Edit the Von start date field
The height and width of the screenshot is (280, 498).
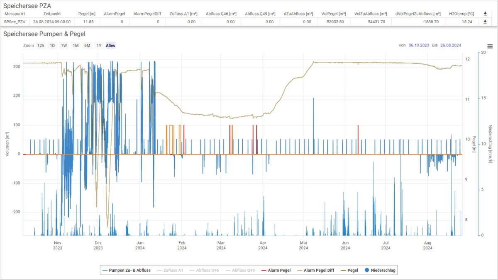[418, 46]
